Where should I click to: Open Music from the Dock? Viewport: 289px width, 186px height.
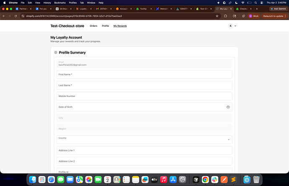pyautogui.click(x=164, y=180)
